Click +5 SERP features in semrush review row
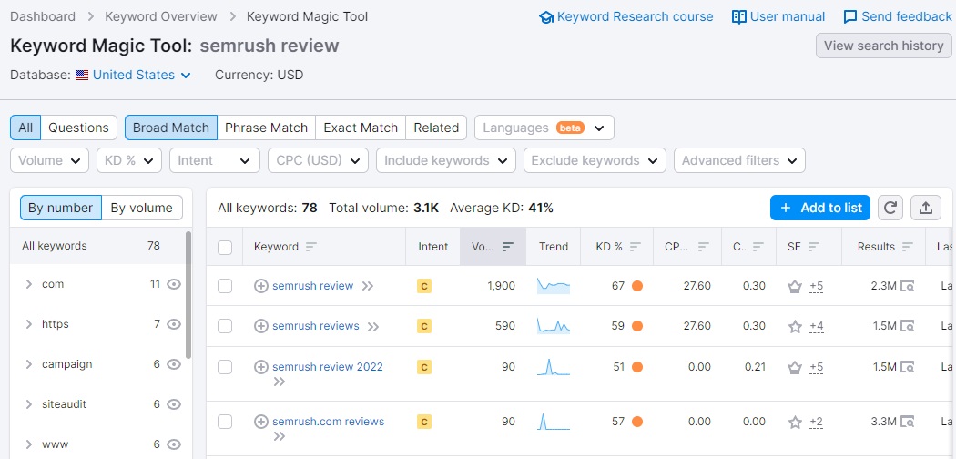Screen dimensions: 956x459 click(x=817, y=286)
